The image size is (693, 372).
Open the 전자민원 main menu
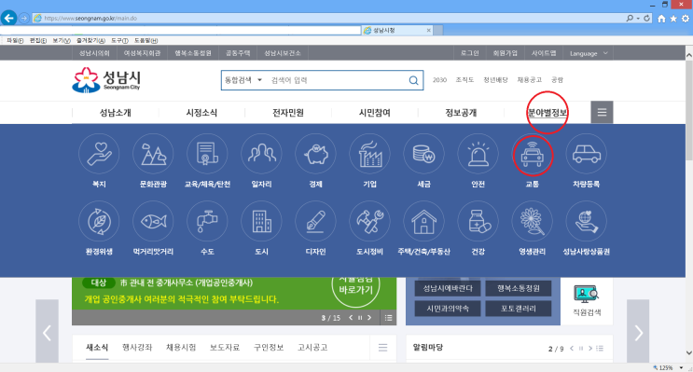click(x=288, y=113)
